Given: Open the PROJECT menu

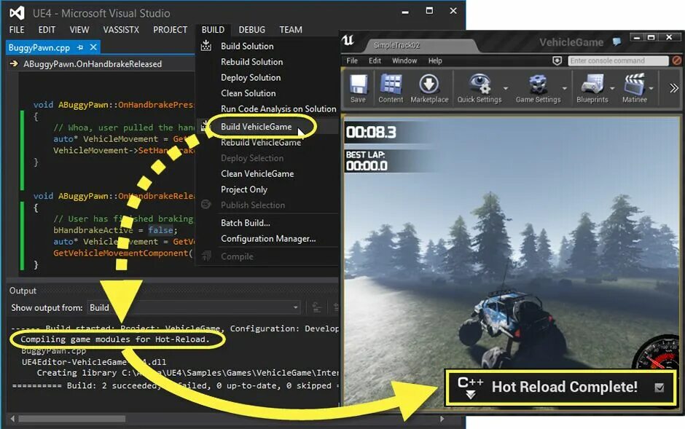Looking at the screenshot, I should point(170,30).
